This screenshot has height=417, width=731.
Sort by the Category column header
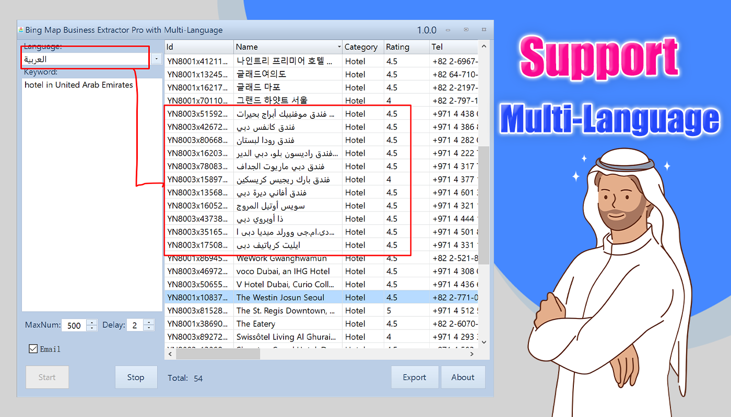pyautogui.click(x=363, y=47)
